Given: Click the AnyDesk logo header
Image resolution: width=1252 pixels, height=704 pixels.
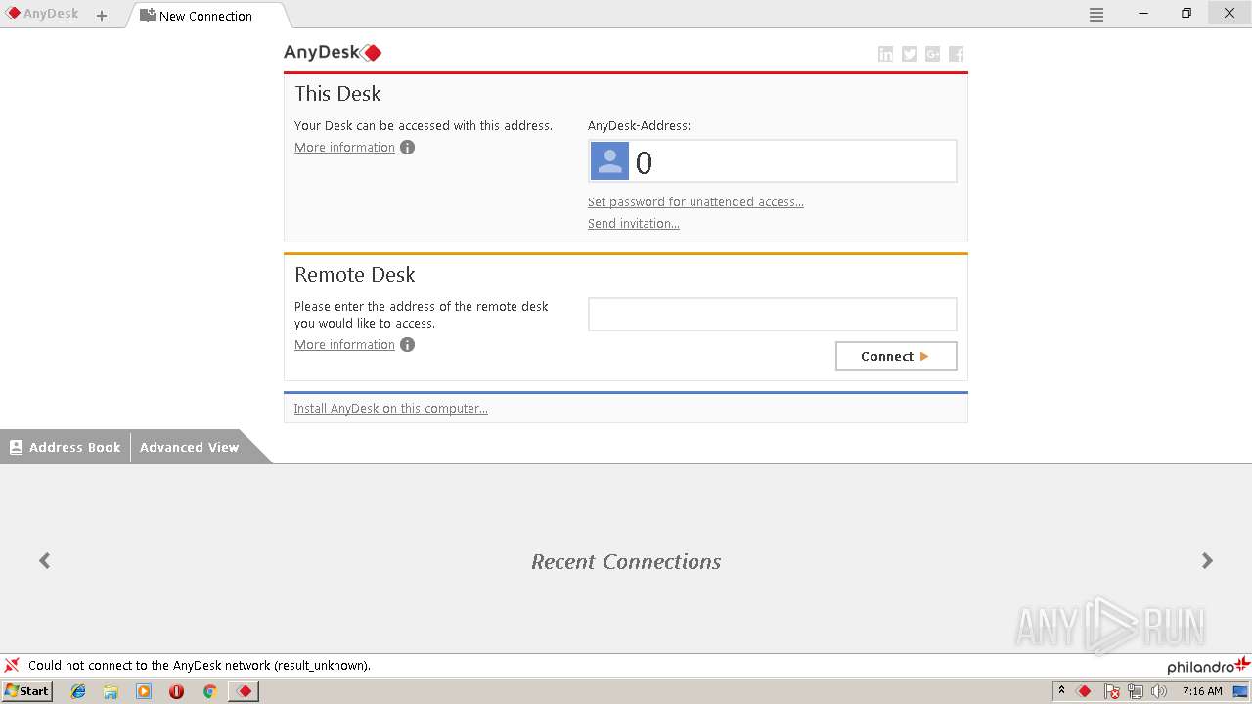Looking at the screenshot, I should [x=333, y=52].
